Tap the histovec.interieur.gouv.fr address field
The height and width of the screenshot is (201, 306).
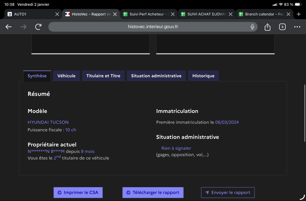pos(152,27)
